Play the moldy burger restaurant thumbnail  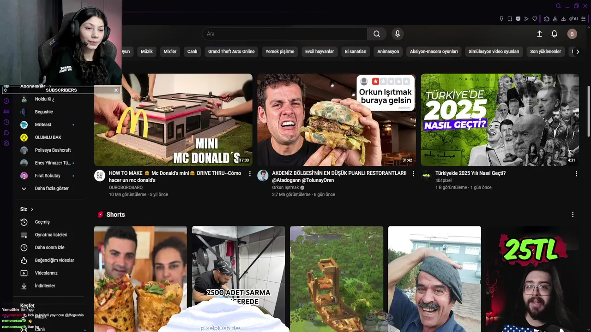tap(337, 120)
